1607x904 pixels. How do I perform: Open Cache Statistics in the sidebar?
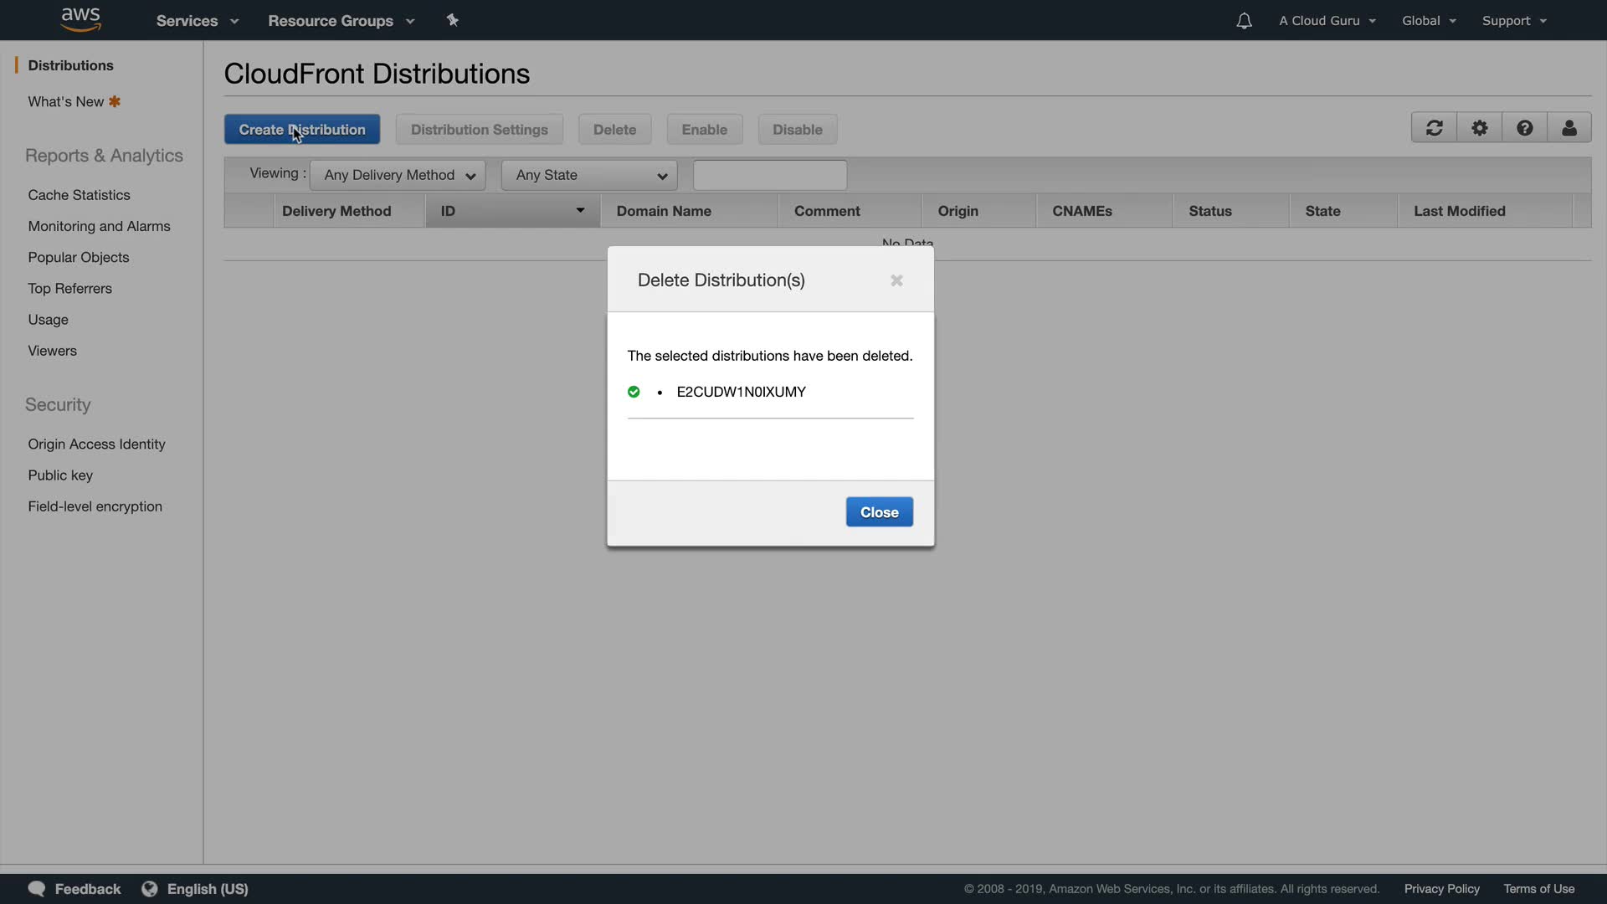click(x=79, y=195)
